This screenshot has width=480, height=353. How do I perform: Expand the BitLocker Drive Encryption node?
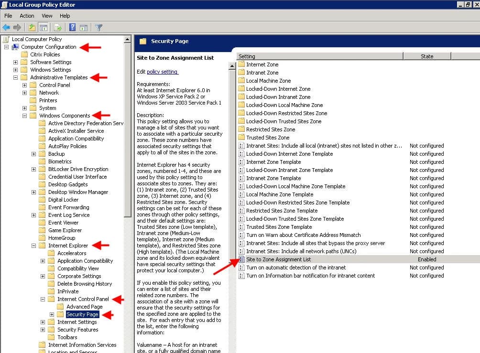(33, 169)
